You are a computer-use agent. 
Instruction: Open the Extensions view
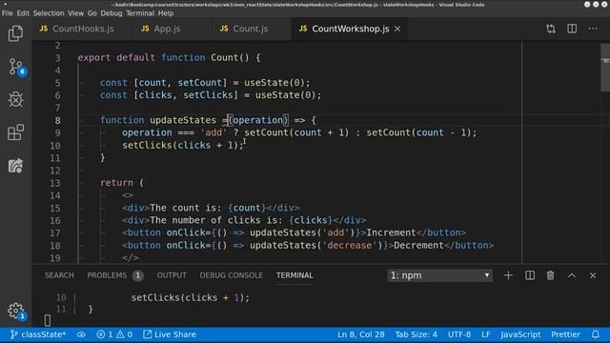click(x=15, y=132)
